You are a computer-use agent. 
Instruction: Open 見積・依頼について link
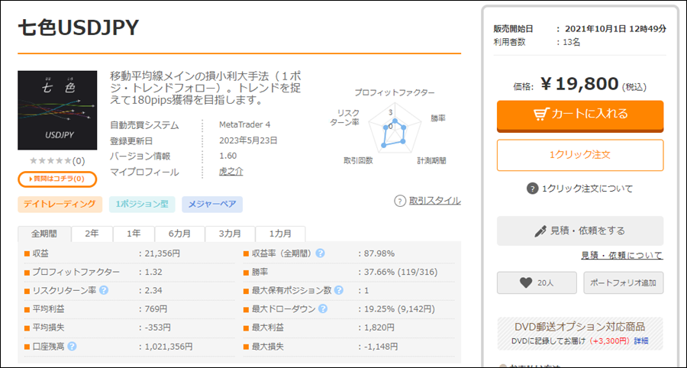[x=622, y=256]
